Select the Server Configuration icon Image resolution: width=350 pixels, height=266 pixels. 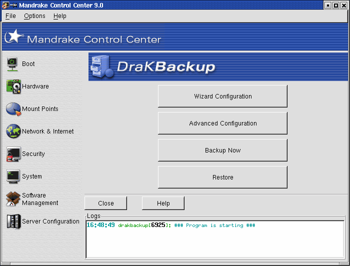pos(13,221)
